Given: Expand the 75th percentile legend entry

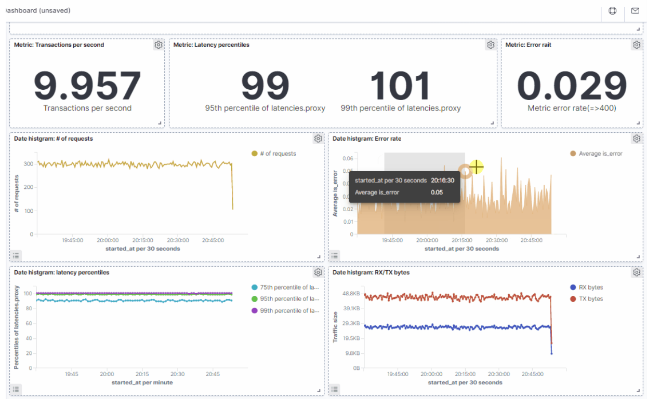Looking at the screenshot, I should coord(289,287).
